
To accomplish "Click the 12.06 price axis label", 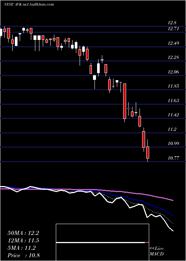I will [x=173, y=72].
